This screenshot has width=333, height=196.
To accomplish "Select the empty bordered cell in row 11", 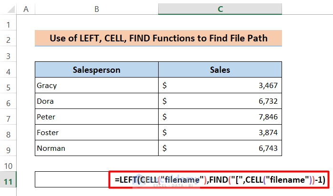I will pos(71,180).
